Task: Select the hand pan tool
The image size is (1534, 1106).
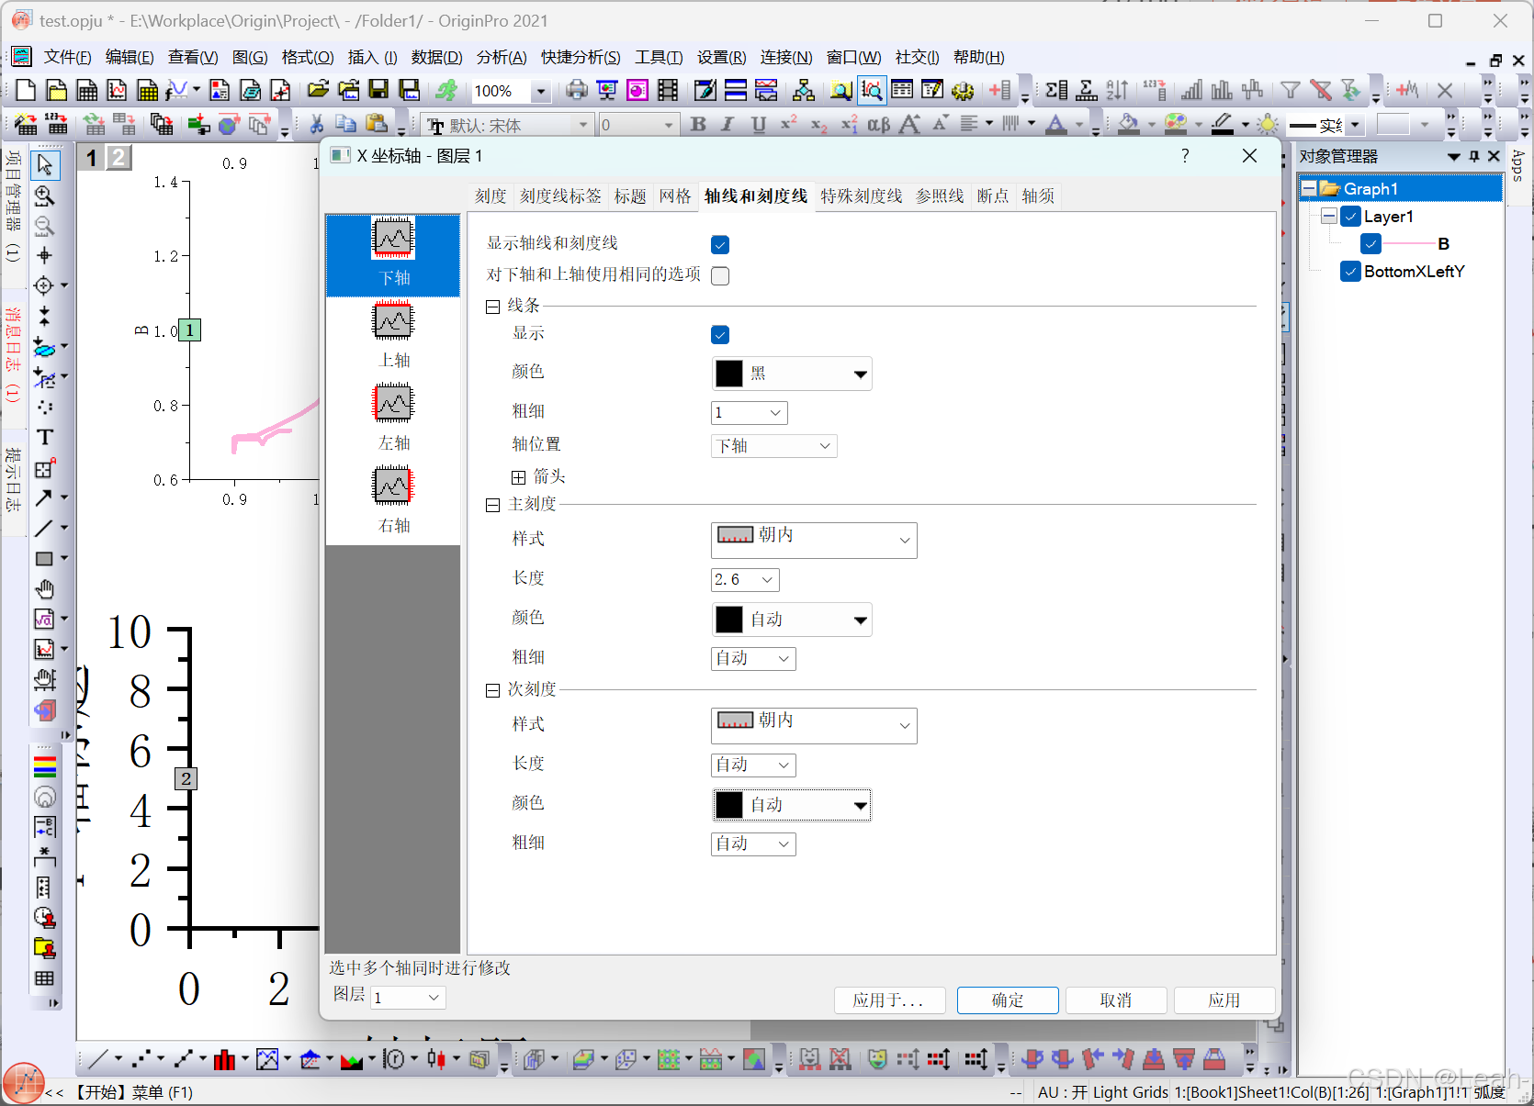Action: (x=44, y=588)
